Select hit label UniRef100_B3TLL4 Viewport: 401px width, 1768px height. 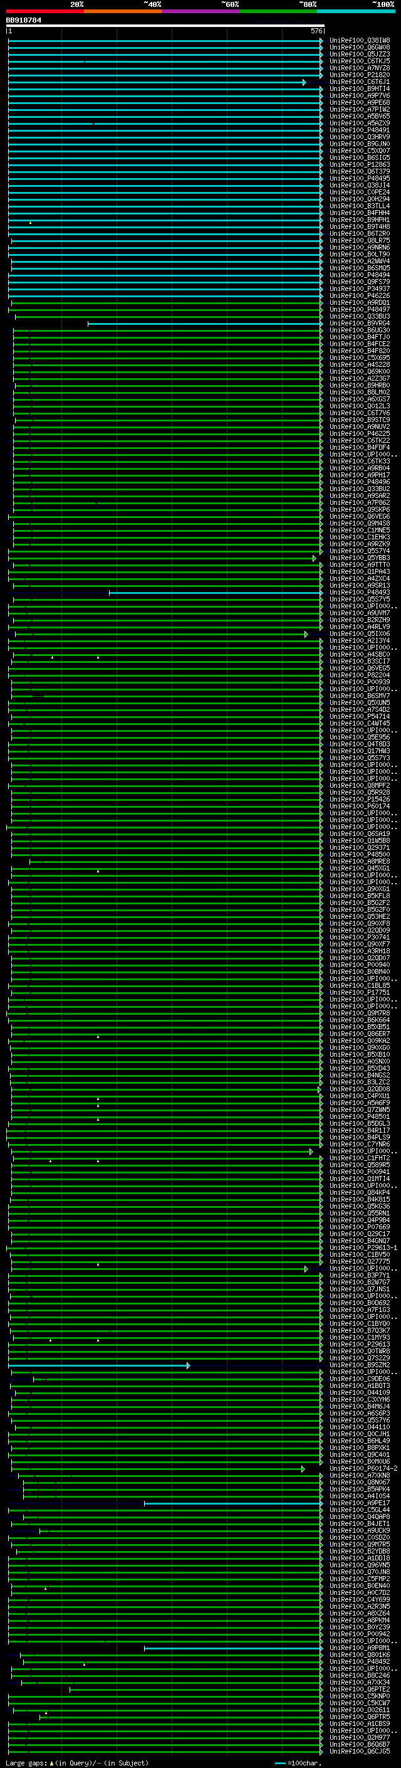pos(360,206)
